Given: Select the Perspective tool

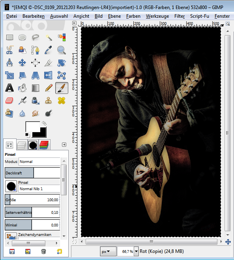Looking at the screenshot, I should click(35, 75).
